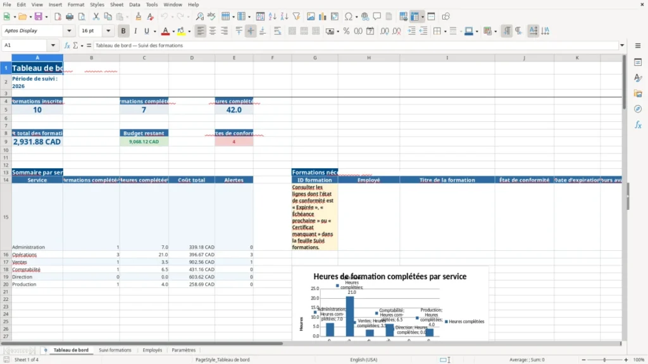Format as date calendar icon

pos(370,31)
